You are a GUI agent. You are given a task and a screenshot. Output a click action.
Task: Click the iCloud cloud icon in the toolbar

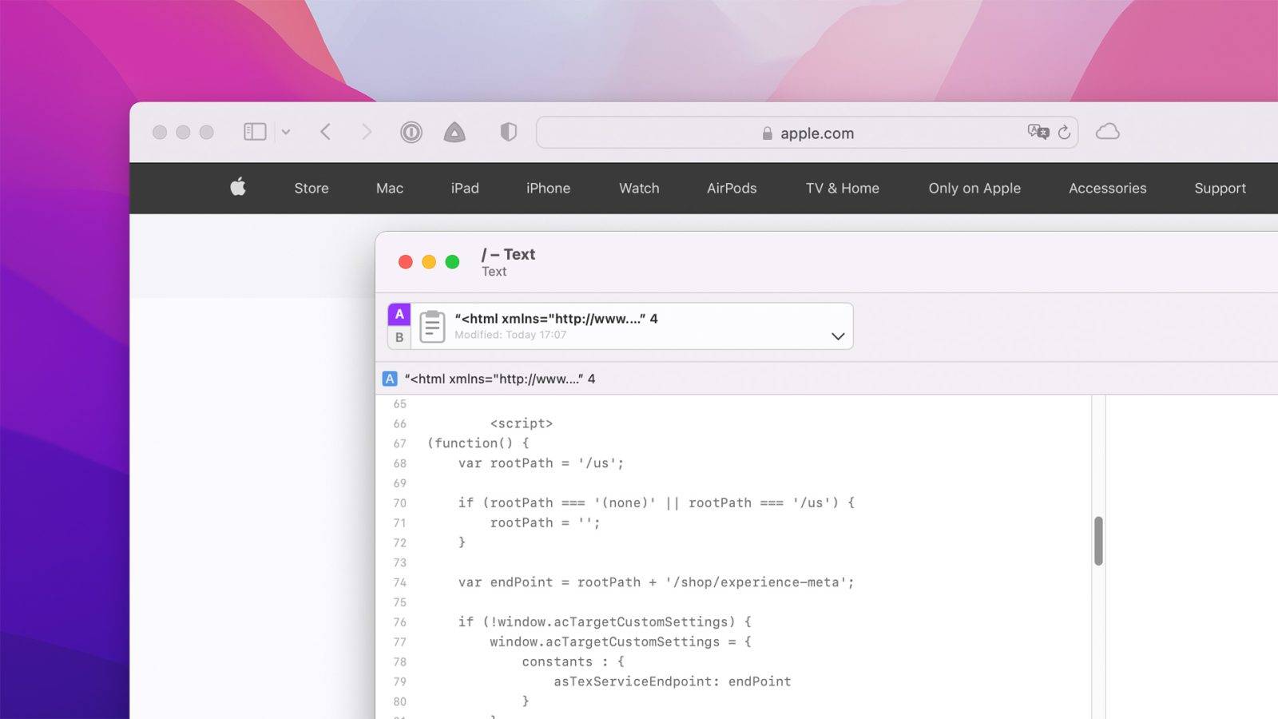click(1108, 132)
